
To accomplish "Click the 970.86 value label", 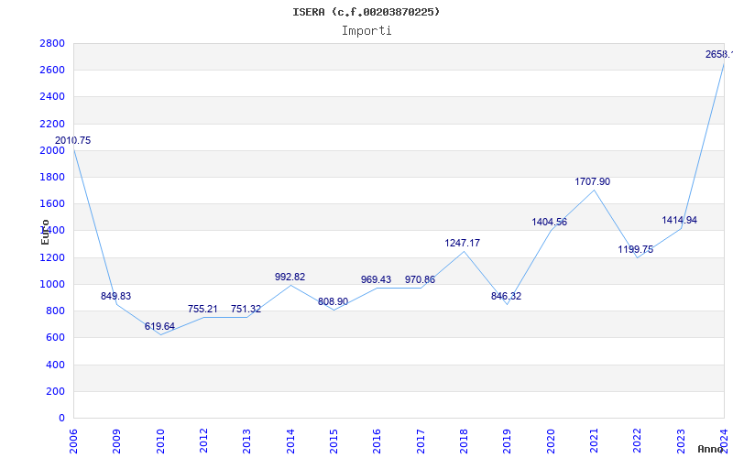I will click(420, 279).
